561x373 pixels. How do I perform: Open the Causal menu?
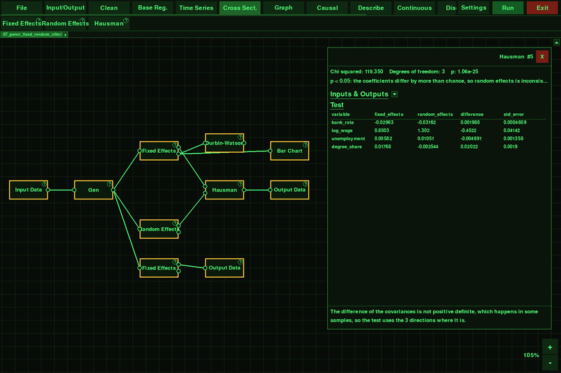(x=327, y=8)
